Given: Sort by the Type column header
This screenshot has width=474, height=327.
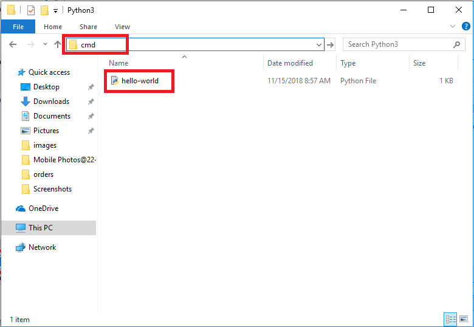Looking at the screenshot, I should click(348, 63).
